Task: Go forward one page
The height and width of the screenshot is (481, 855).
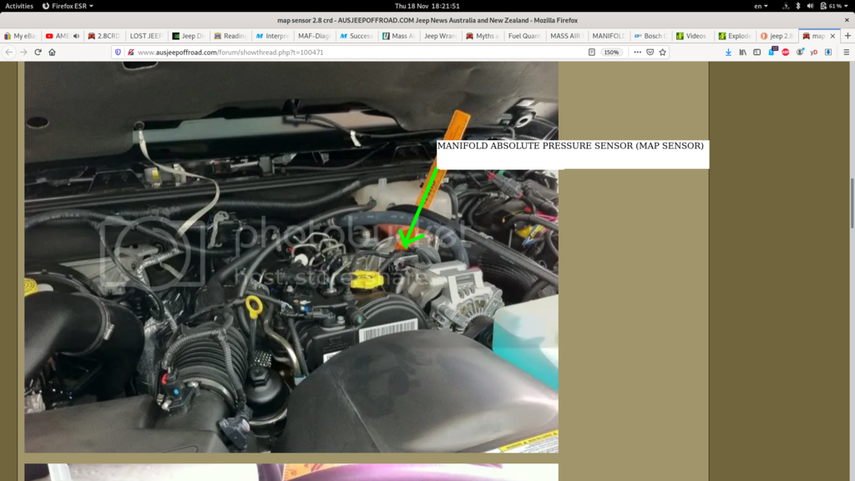Action: (x=23, y=53)
